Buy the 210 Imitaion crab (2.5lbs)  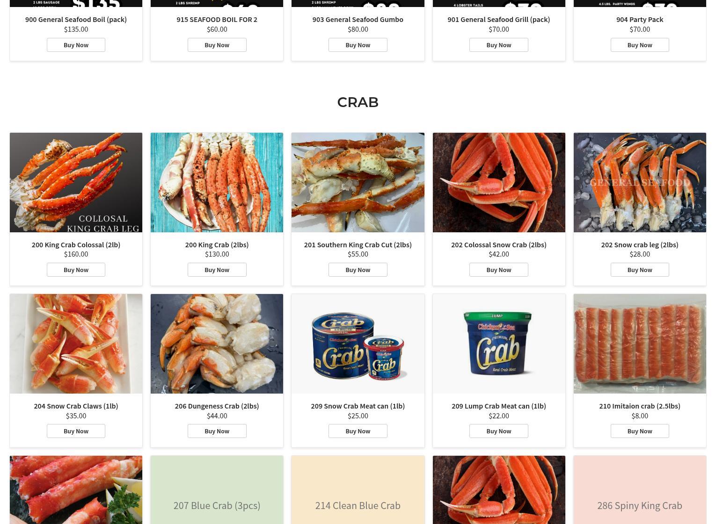640,431
